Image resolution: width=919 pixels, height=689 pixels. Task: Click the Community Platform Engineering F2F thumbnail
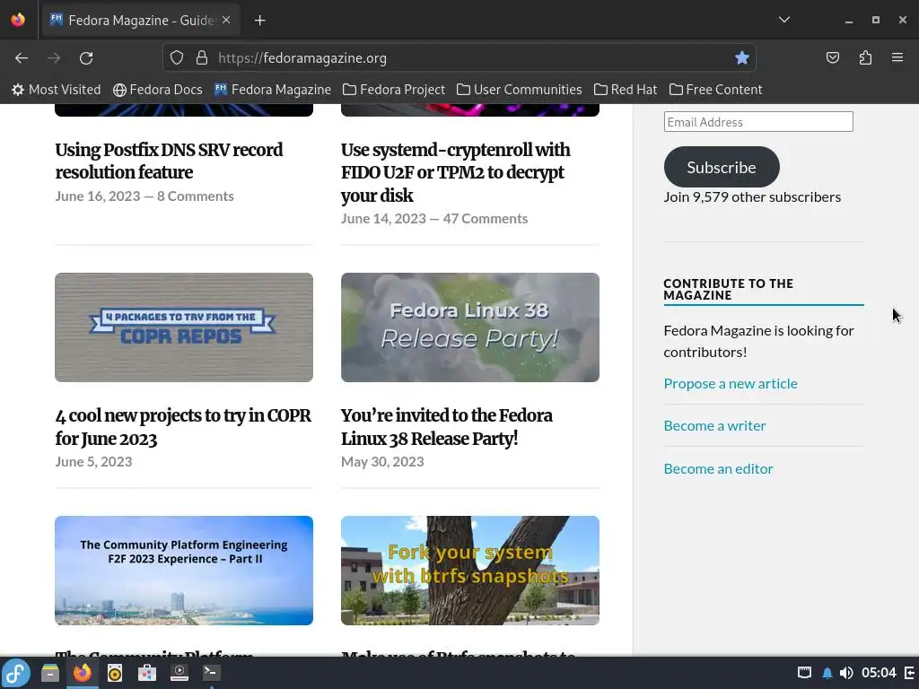coord(184,571)
